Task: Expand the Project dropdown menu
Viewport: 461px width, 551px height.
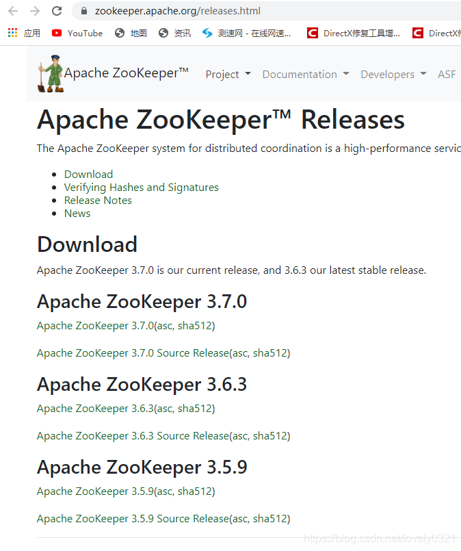Action: click(x=228, y=75)
